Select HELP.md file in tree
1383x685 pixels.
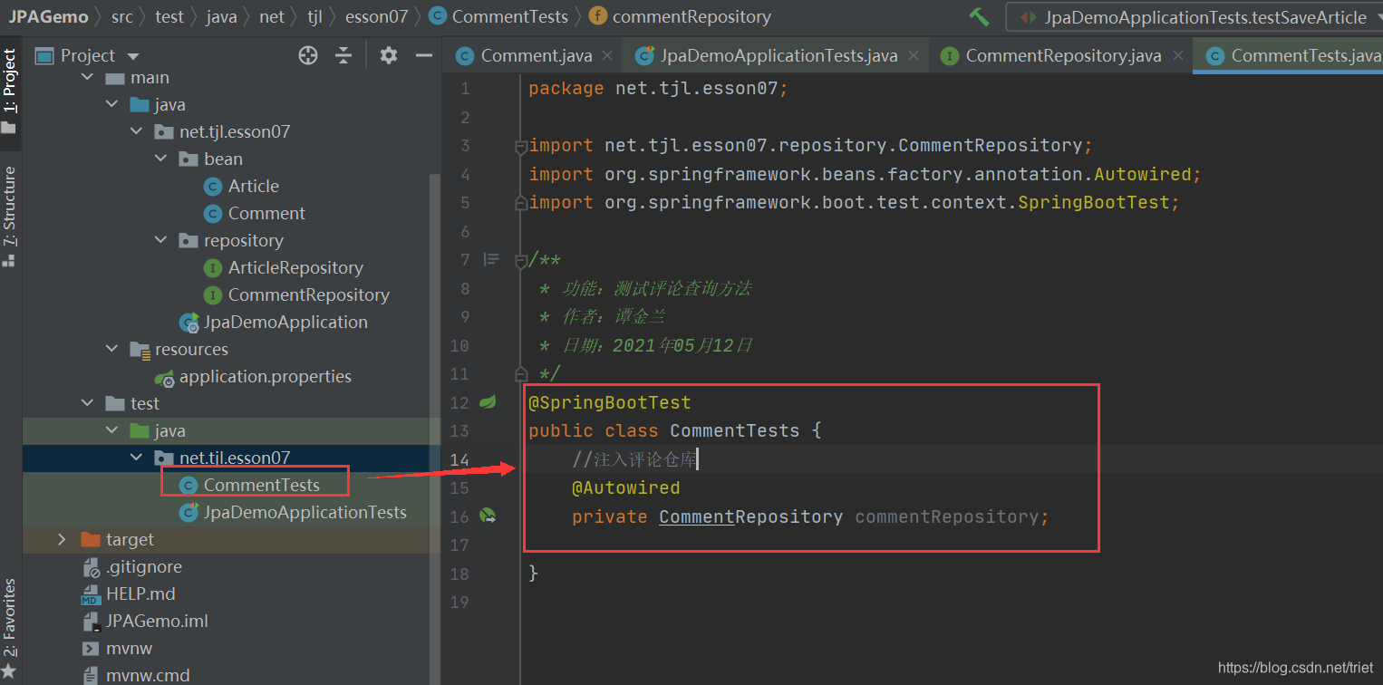[x=140, y=593]
